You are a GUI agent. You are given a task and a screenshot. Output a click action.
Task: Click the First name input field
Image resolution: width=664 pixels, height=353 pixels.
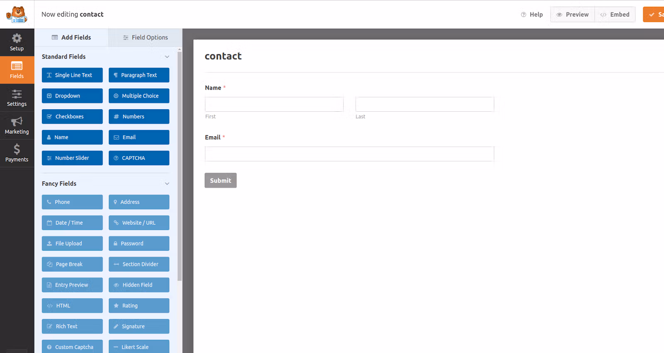274,104
